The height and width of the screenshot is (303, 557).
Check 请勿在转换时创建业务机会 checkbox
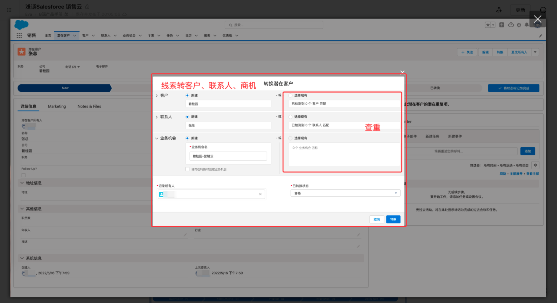(x=188, y=169)
